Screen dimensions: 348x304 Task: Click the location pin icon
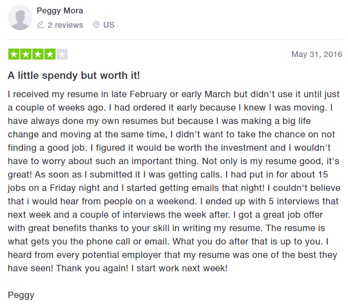(x=96, y=25)
